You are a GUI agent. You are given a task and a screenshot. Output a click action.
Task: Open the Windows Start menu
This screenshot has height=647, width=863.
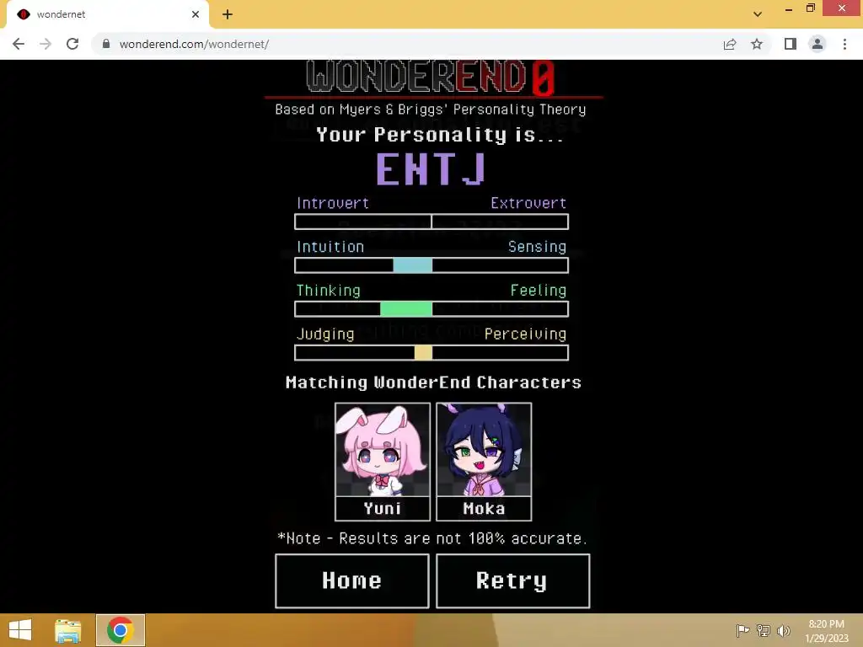point(20,630)
